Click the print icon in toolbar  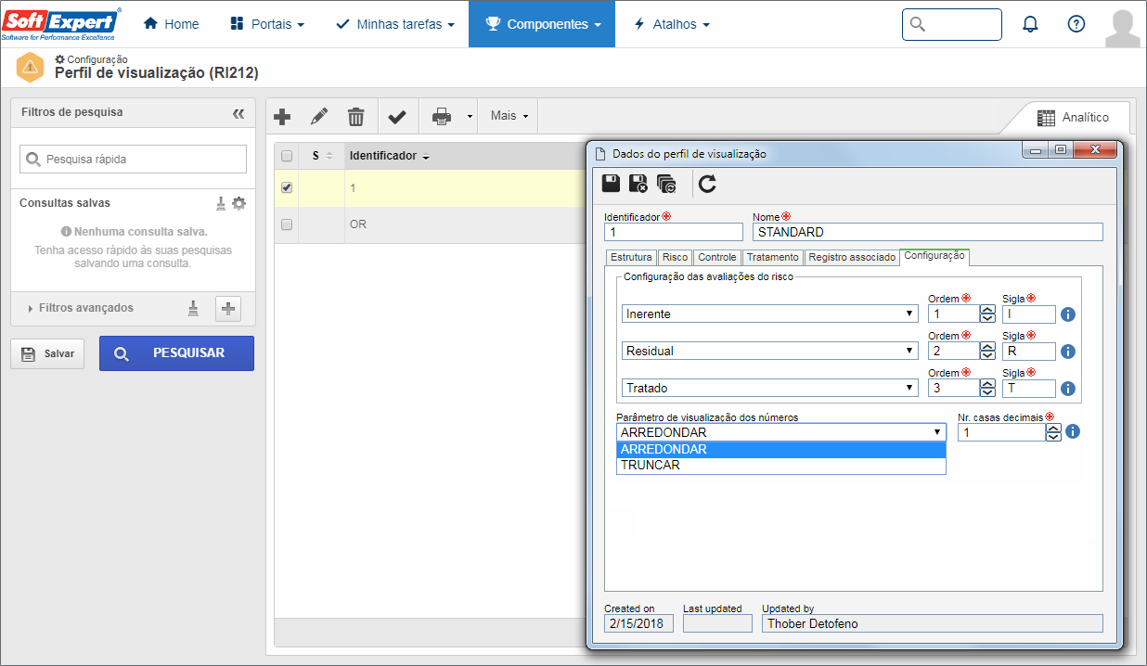(x=442, y=117)
